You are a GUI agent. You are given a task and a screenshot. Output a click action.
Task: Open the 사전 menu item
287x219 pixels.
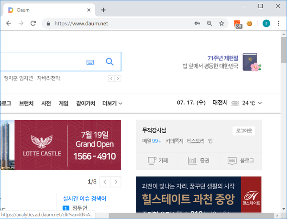click(x=46, y=104)
